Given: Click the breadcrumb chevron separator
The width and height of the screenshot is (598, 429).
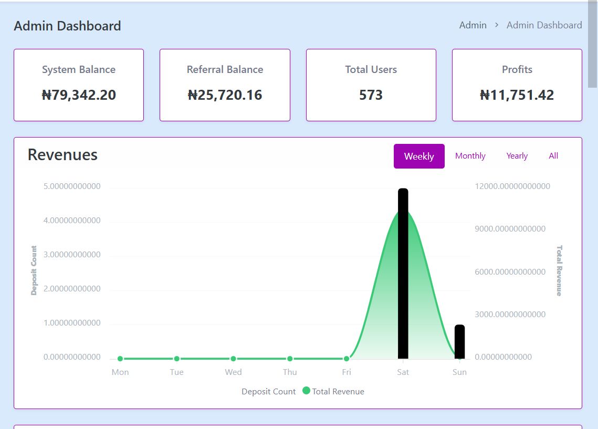Looking at the screenshot, I should tap(497, 25).
